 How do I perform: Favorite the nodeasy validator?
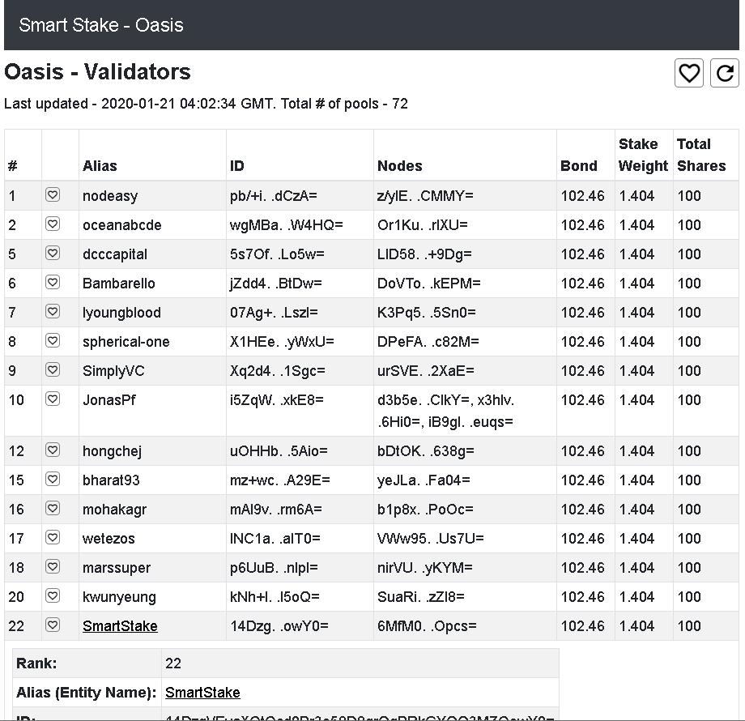(x=53, y=195)
